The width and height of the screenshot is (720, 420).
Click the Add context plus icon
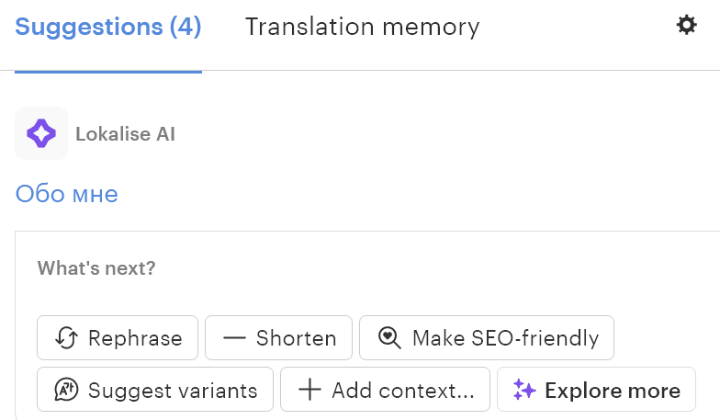click(310, 391)
